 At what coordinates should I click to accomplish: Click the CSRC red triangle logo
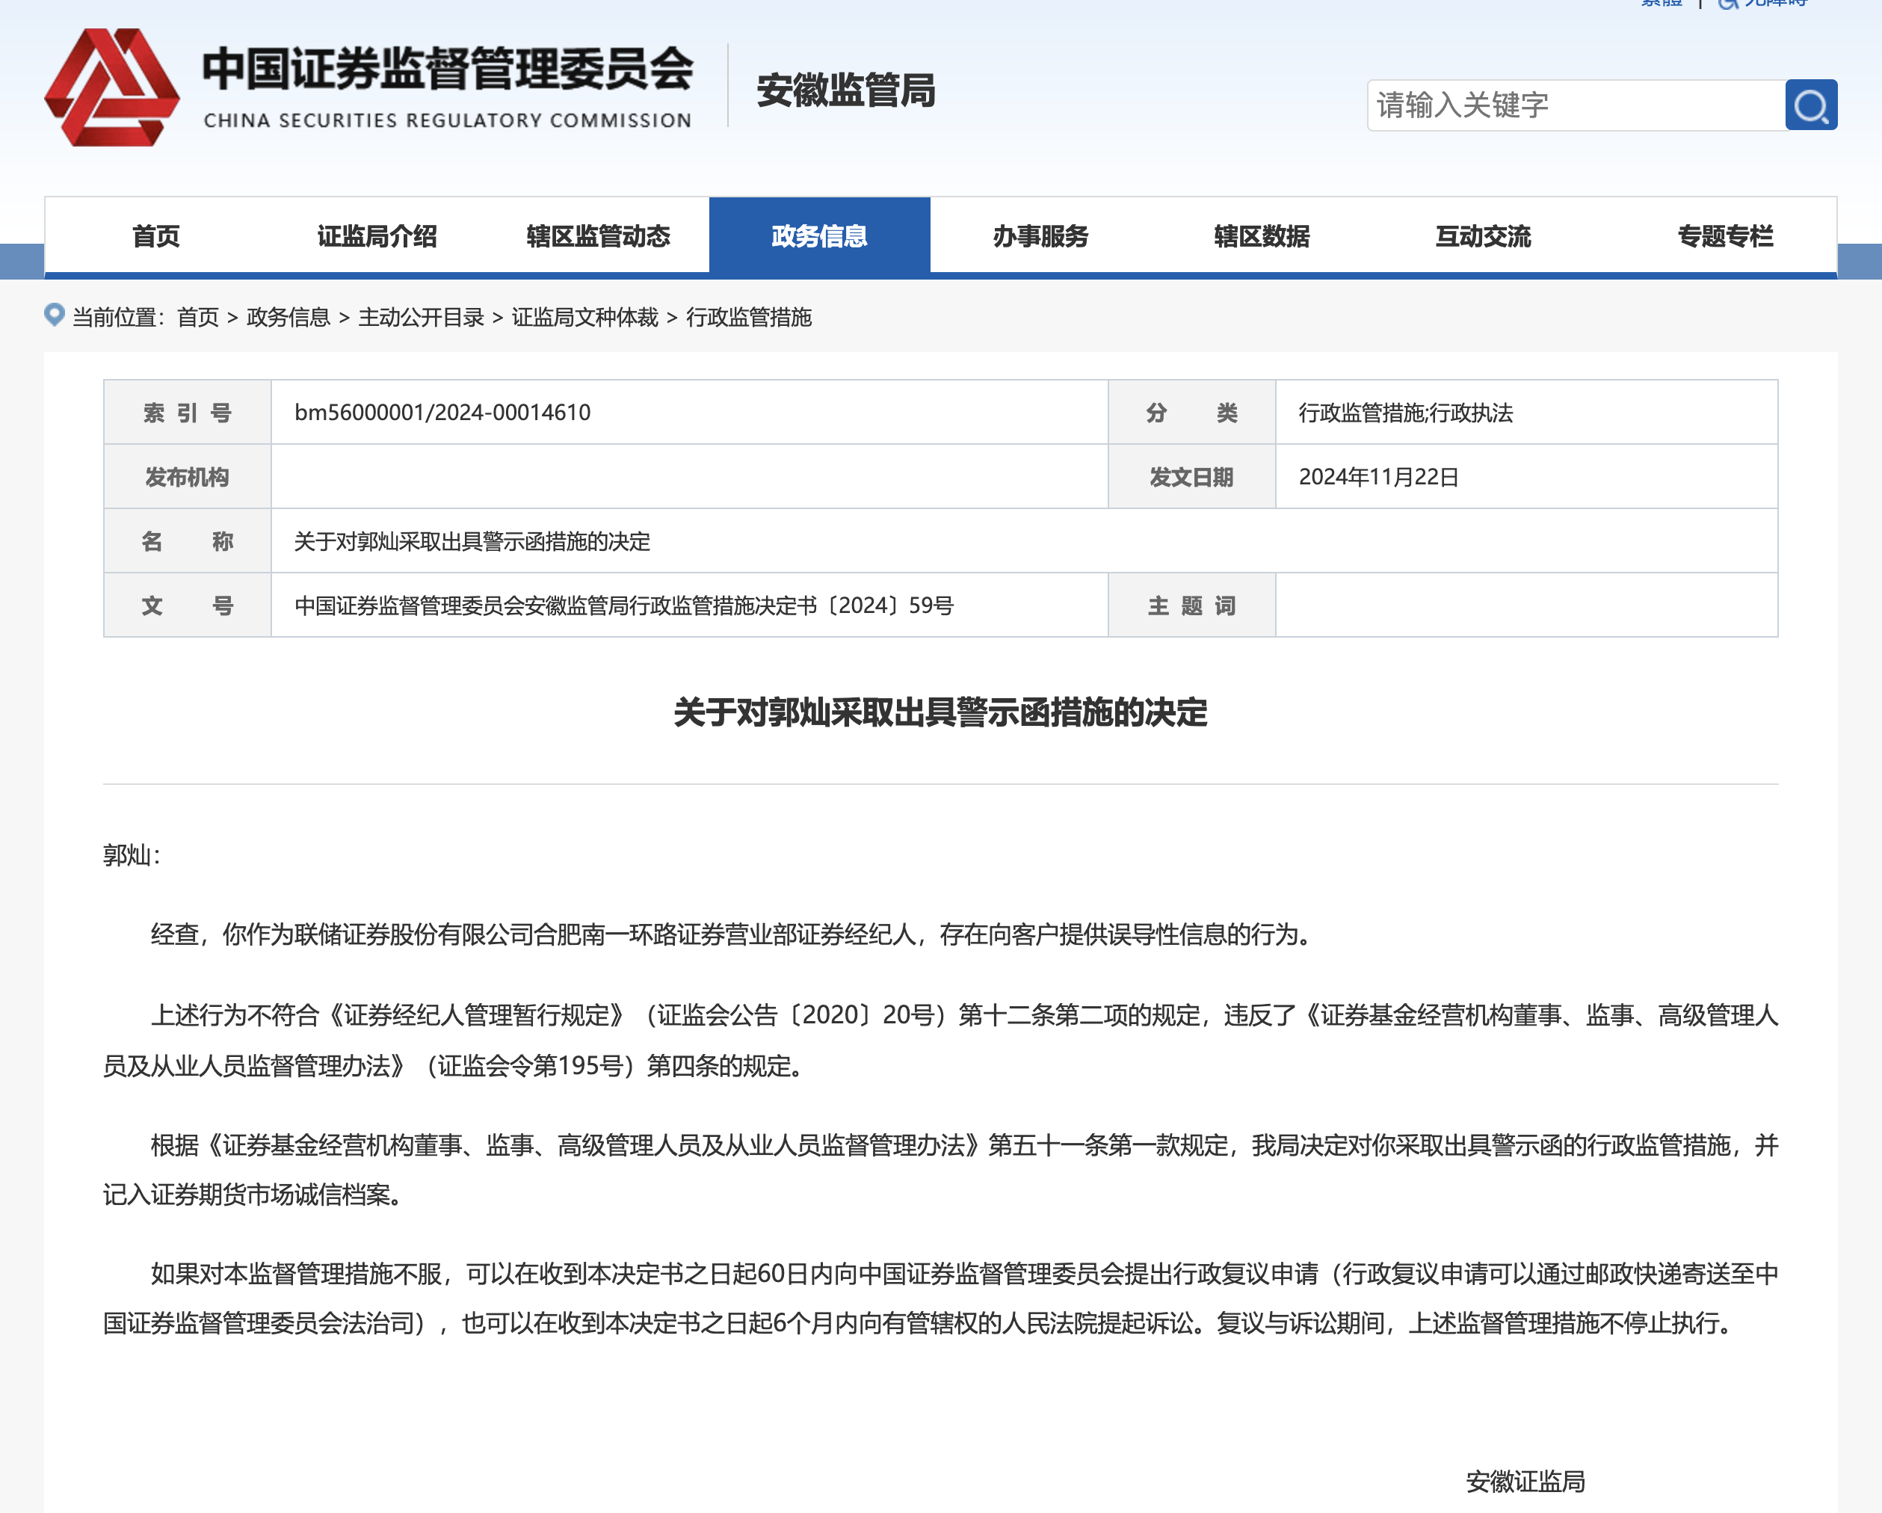pyautogui.click(x=111, y=87)
